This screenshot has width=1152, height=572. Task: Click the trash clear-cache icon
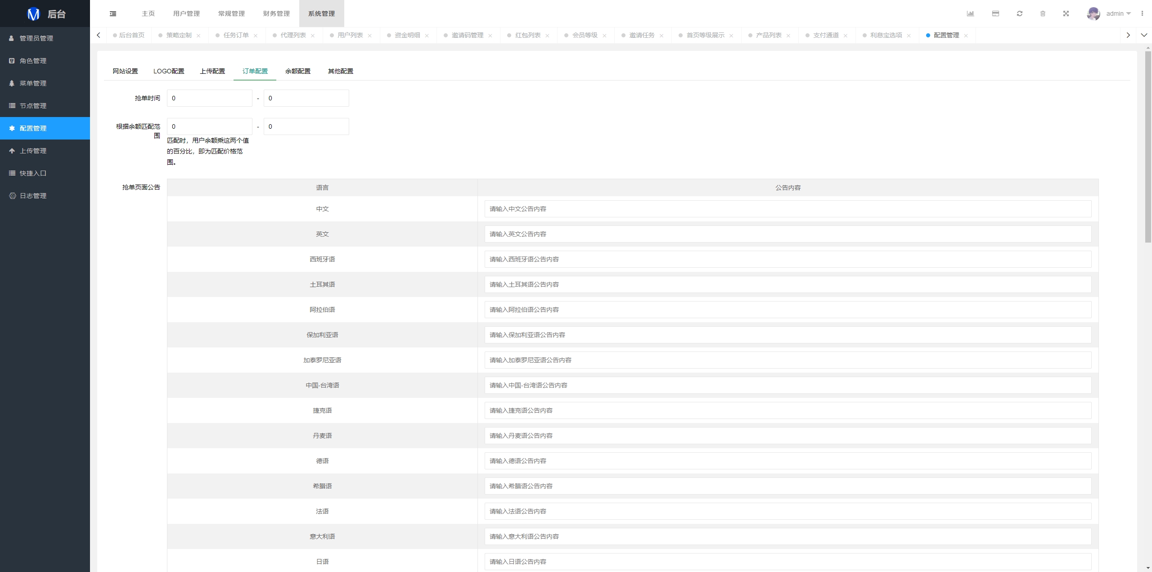click(x=1043, y=14)
